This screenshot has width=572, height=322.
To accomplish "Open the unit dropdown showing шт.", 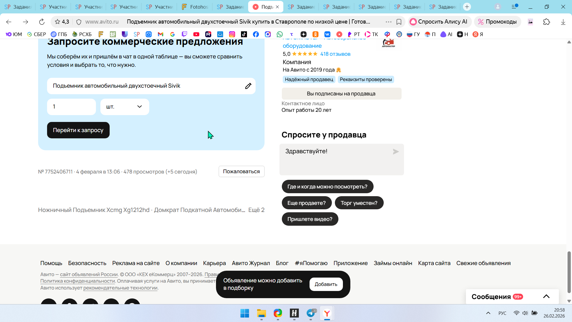I will (125, 107).
